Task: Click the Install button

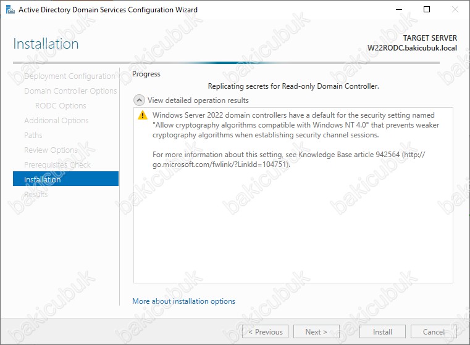Action: point(382,332)
